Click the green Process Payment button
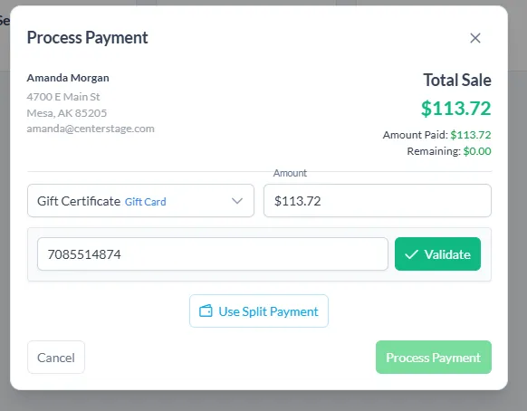 (x=434, y=358)
